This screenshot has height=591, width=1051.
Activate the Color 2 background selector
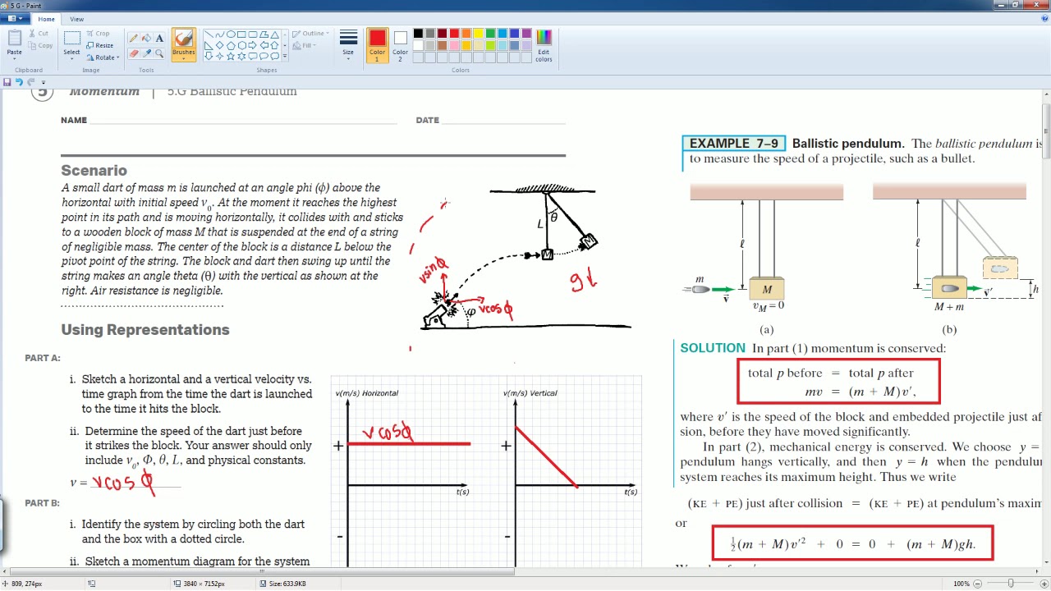[400, 46]
